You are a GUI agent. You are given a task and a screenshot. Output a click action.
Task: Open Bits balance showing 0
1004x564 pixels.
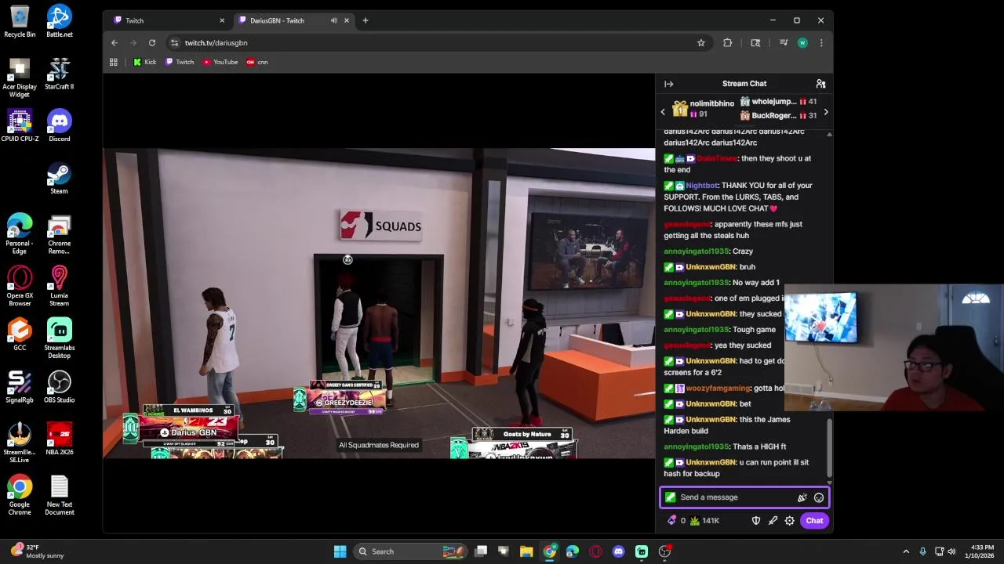point(676,521)
